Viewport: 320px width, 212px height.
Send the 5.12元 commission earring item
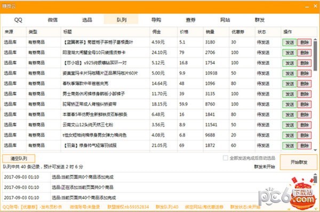click(x=290, y=63)
